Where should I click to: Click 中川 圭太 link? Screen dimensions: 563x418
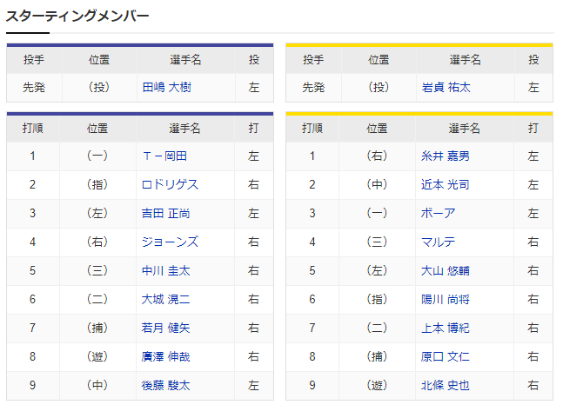165,271
